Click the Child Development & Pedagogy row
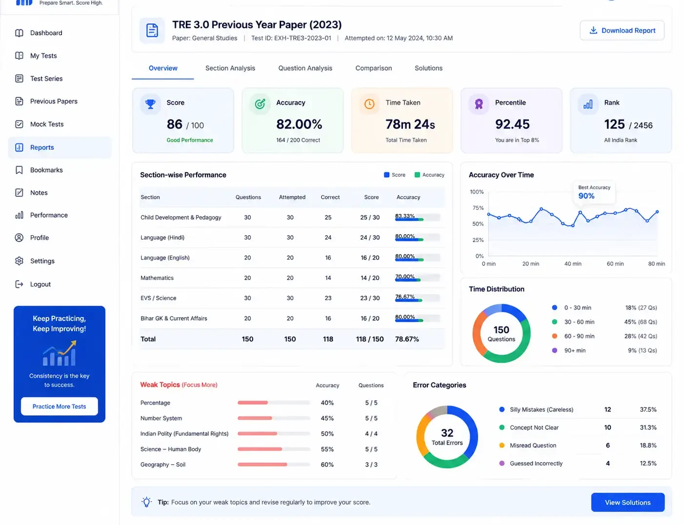Viewport: 684px width, 525px height. (292, 217)
